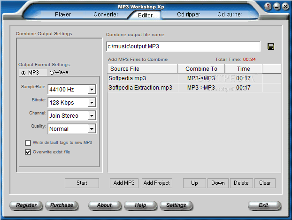Switch to the Player tab
The height and width of the screenshot is (220, 292).
(x=63, y=15)
